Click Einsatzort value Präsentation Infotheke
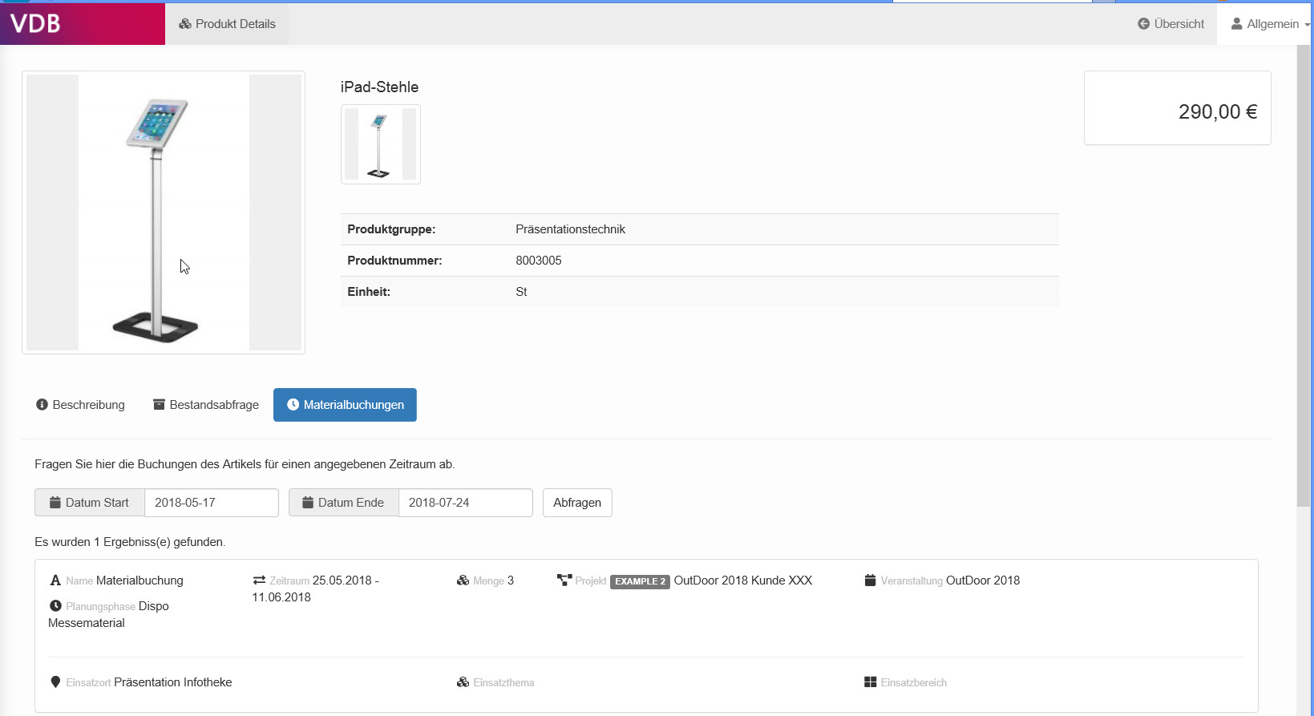Image resolution: width=1314 pixels, height=716 pixels. pos(173,682)
